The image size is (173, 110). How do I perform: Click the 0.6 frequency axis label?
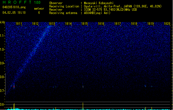tap(2, 105)
